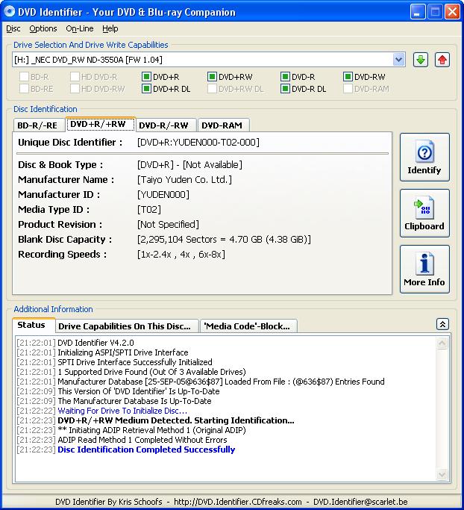Click 'Disc Identification Completed Successfully' log line
The width and height of the screenshot is (464, 510).
[x=146, y=450]
